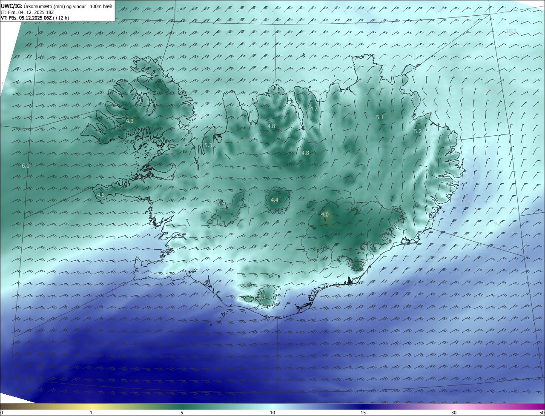Click the 4.4 value on Hofsjökull glacier
Viewport: 545px width, 416px height.
pyautogui.click(x=275, y=200)
